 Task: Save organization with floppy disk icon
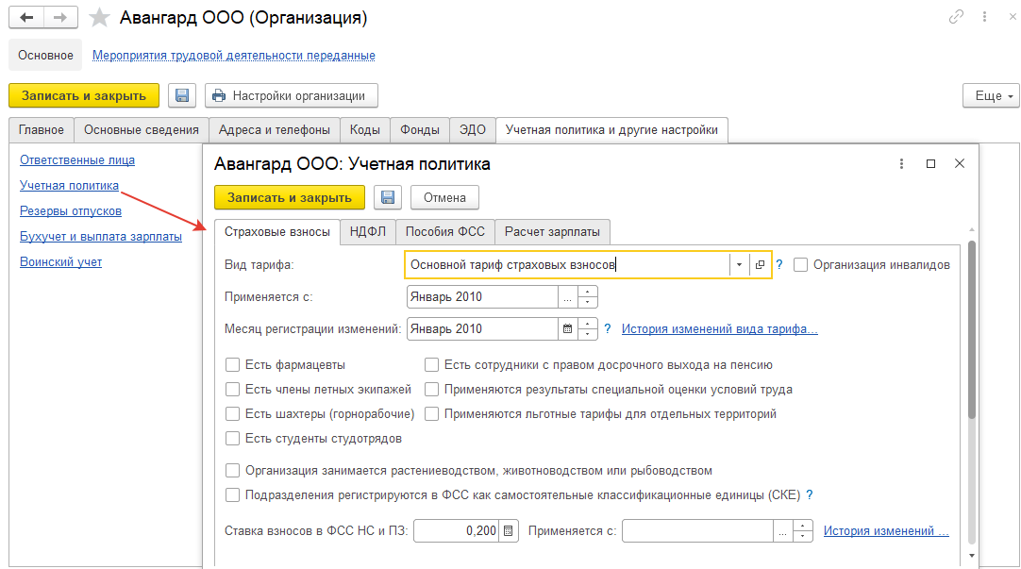click(x=182, y=95)
